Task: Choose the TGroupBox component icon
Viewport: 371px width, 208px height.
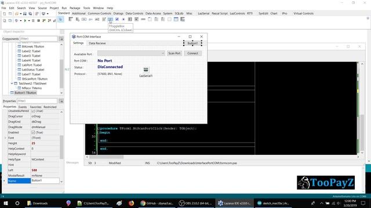Action: (x=150, y=19)
